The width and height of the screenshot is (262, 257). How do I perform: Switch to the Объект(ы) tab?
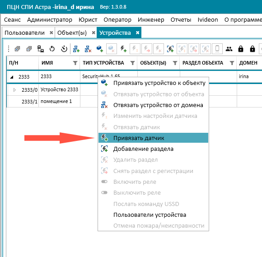[x=72, y=33]
